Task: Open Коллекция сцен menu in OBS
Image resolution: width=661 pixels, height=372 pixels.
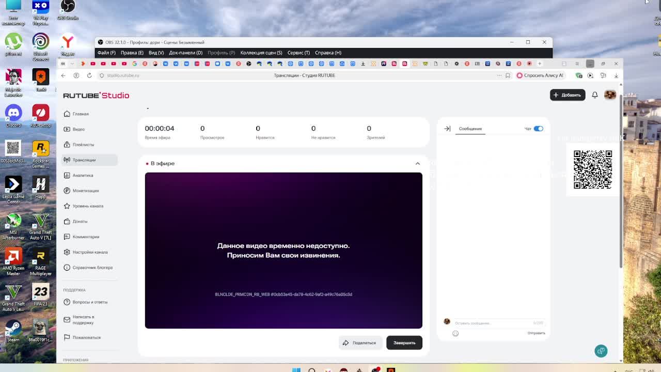Action: tap(261, 53)
